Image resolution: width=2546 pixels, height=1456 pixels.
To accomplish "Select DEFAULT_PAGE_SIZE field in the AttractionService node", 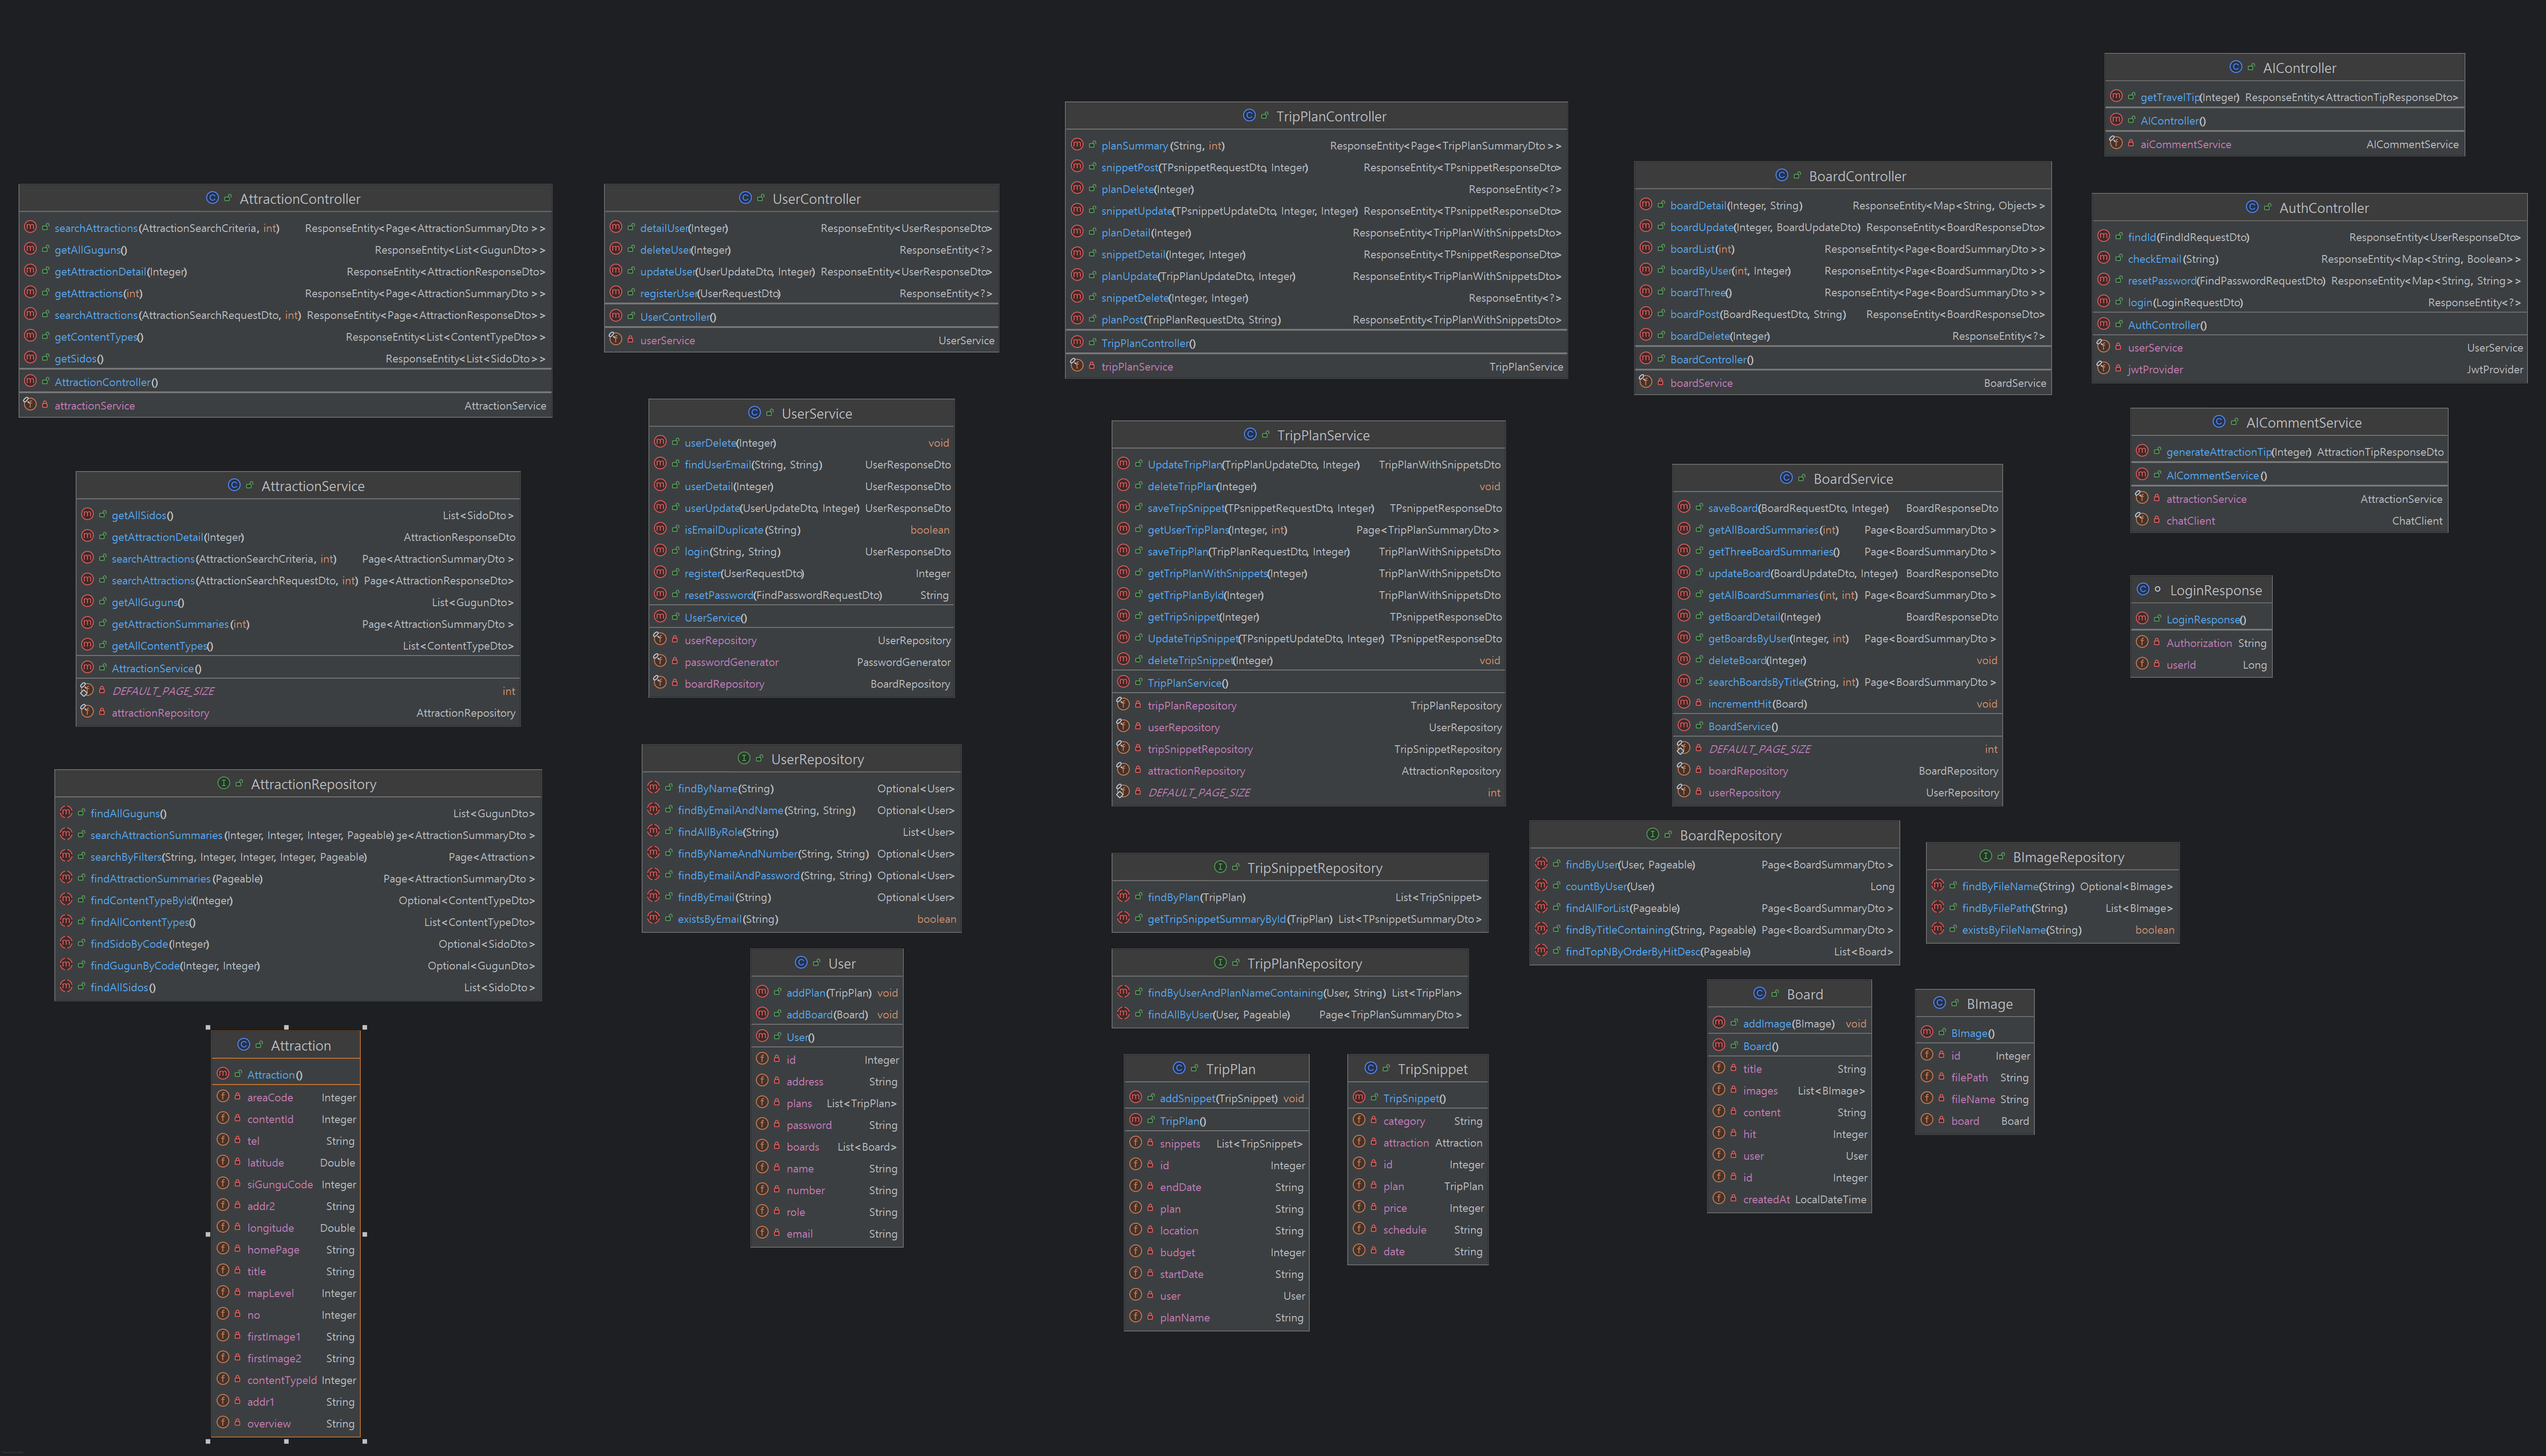I will pyautogui.click(x=298, y=691).
